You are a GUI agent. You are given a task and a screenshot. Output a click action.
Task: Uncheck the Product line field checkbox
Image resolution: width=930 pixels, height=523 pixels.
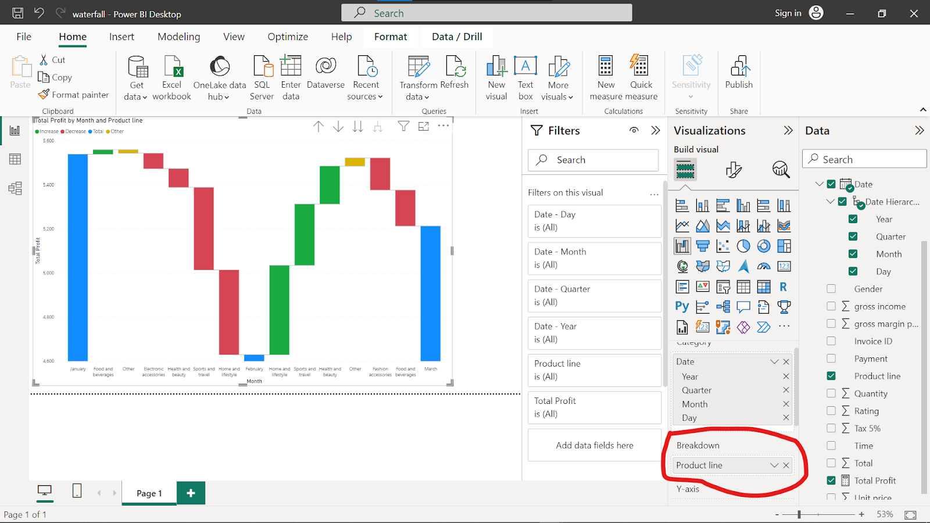point(831,376)
